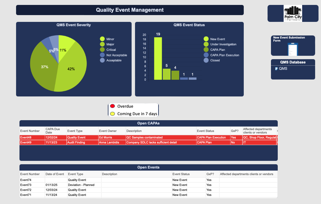Toggle Minor legend item in Severity chart
The image size is (321, 204).
click(x=102, y=39)
